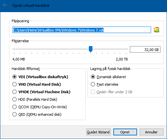
Task: Click the file size slider handle
Action: (90, 49)
